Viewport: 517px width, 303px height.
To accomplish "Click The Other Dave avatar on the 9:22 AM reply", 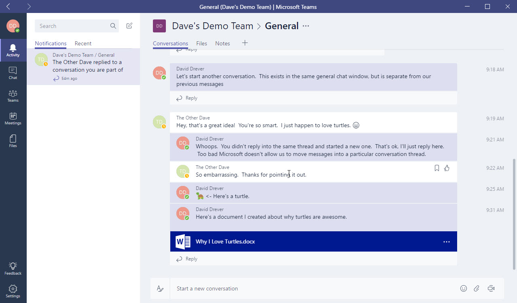I will [183, 171].
